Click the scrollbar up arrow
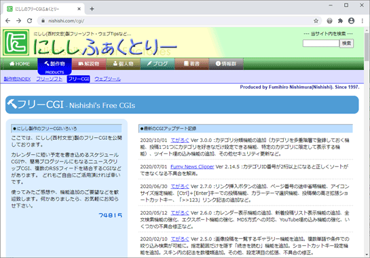 (x=366, y=31)
